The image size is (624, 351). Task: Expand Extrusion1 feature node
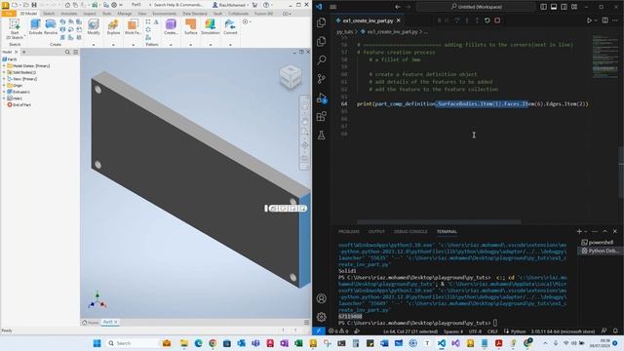4,92
